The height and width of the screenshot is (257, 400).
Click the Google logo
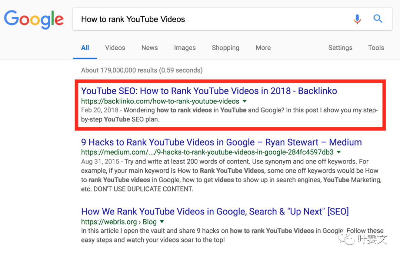pyautogui.click(x=34, y=20)
